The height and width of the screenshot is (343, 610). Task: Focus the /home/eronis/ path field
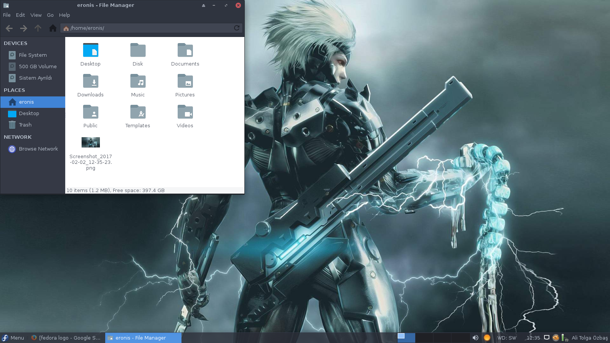151,28
